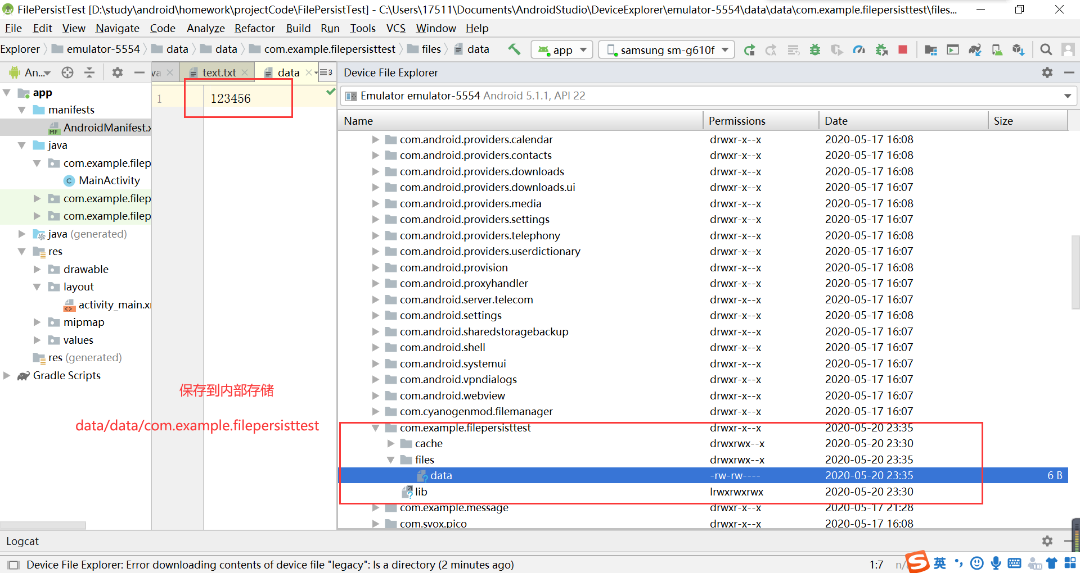Sort by the Permissions column header
Screen dimensions: 1080x573
(760, 121)
